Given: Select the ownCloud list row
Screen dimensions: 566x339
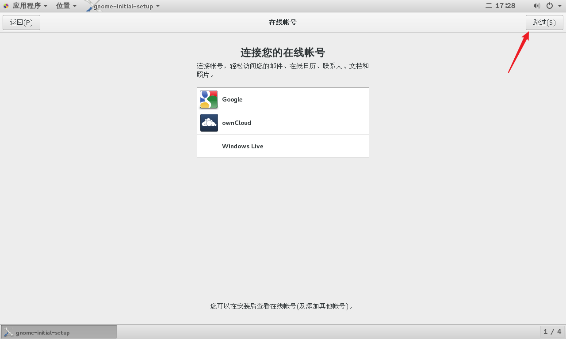Looking at the screenshot, I should pyautogui.click(x=283, y=123).
